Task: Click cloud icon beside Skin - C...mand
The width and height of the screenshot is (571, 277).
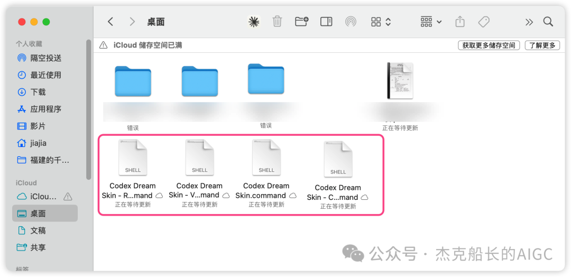Action: (x=364, y=197)
